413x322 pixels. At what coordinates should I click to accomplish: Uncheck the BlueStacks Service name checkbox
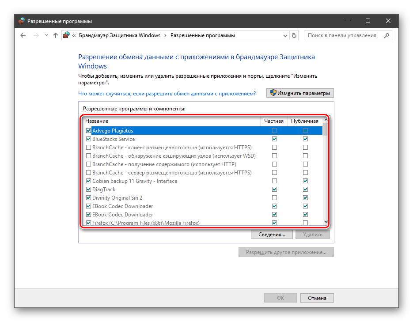tap(89, 139)
